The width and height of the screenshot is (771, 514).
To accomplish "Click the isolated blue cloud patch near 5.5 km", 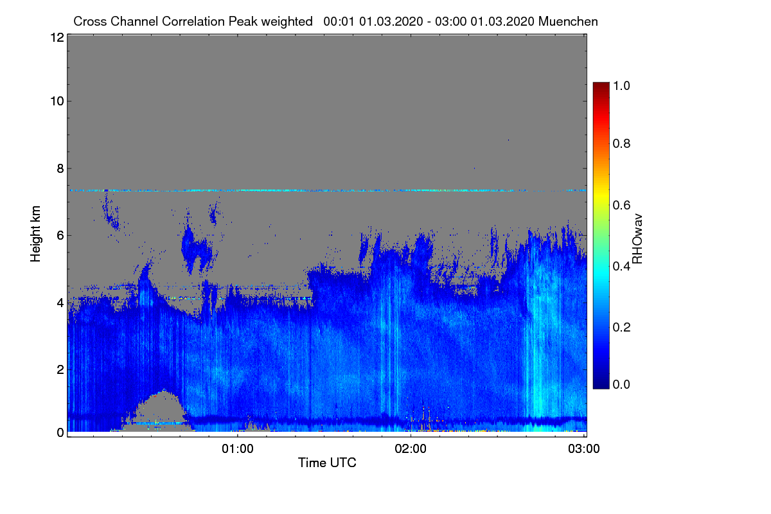I will 196,247.
